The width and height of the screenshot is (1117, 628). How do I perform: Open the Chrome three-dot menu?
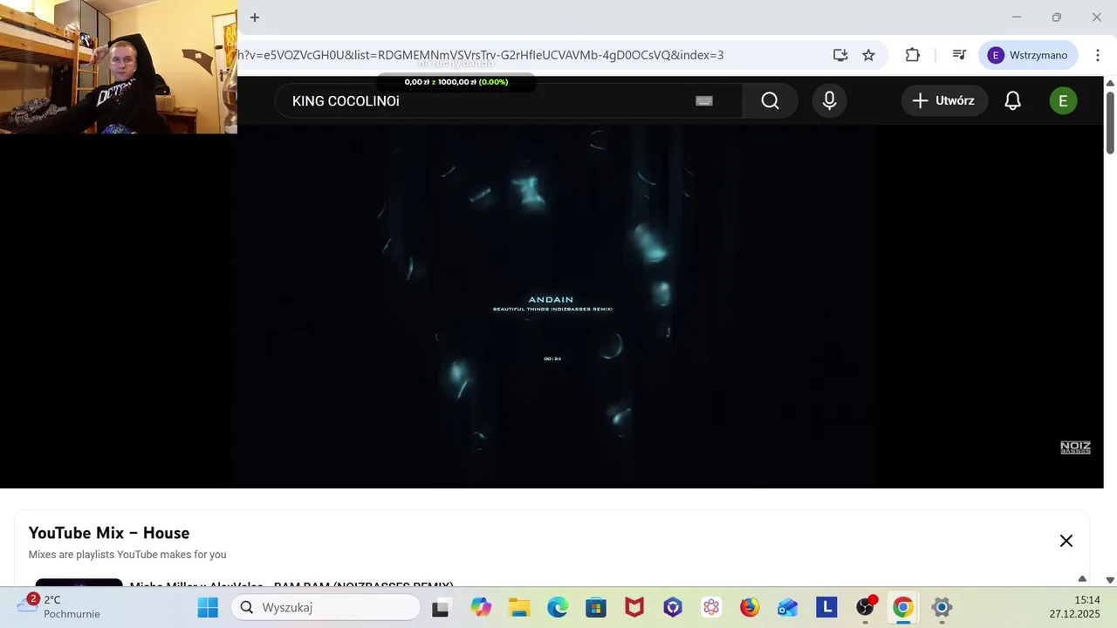[x=1098, y=55]
